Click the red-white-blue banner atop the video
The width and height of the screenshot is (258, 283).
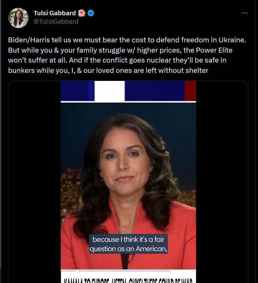pos(128,91)
